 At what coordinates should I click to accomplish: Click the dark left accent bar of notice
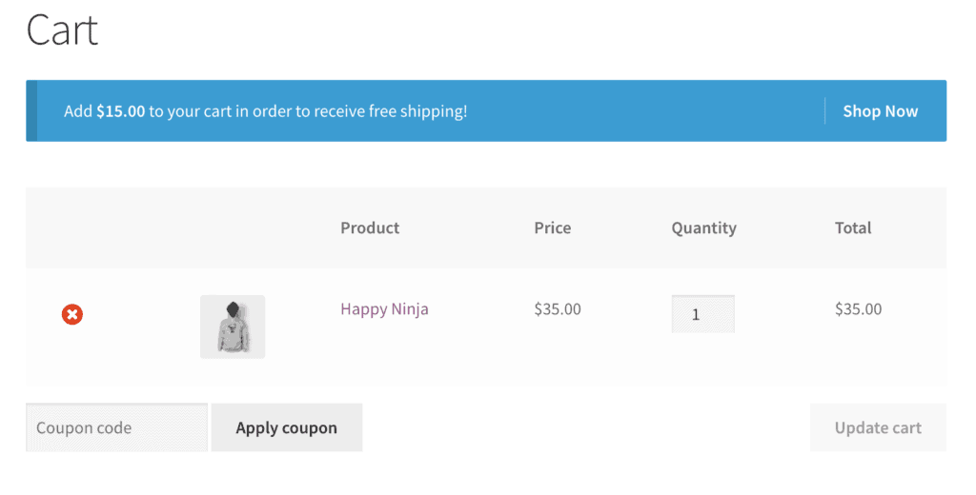(x=31, y=111)
